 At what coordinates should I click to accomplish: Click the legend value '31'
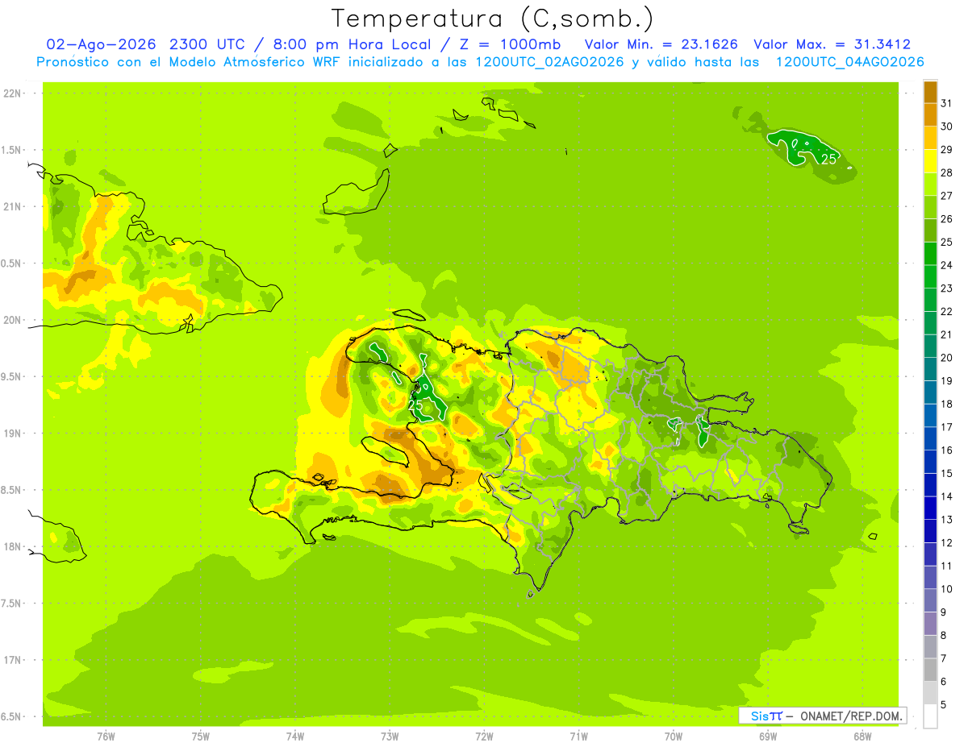(x=947, y=103)
